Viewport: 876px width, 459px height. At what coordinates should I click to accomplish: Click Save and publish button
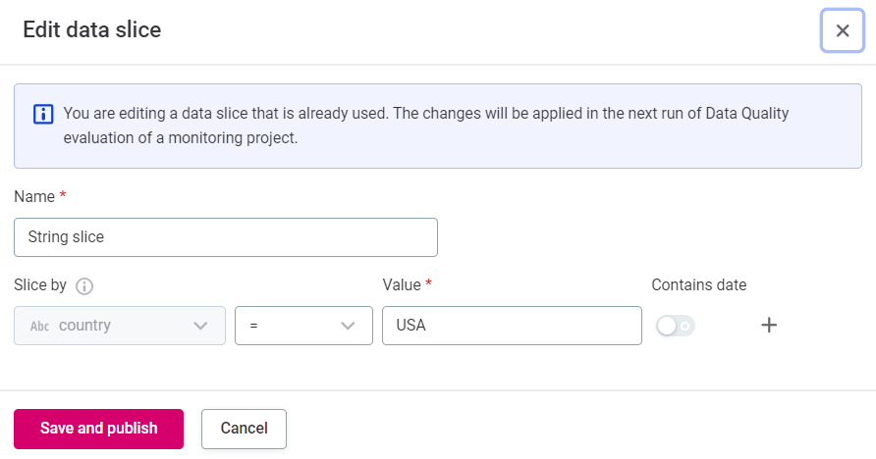(x=98, y=429)
